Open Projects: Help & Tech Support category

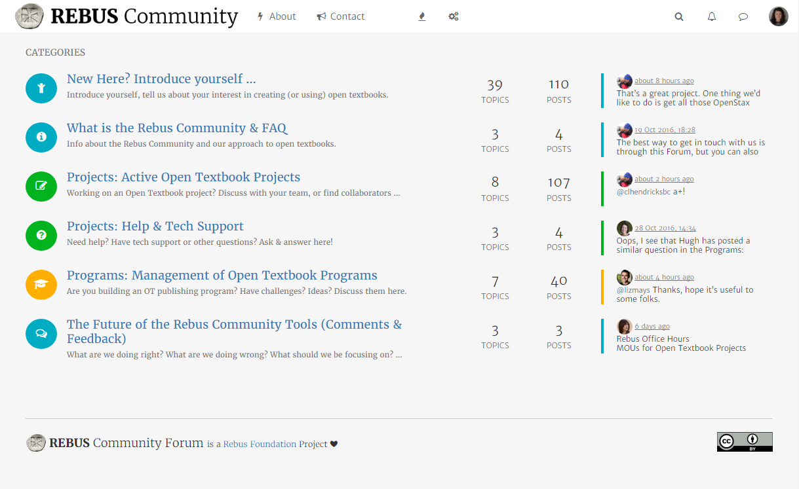(155, 226)
